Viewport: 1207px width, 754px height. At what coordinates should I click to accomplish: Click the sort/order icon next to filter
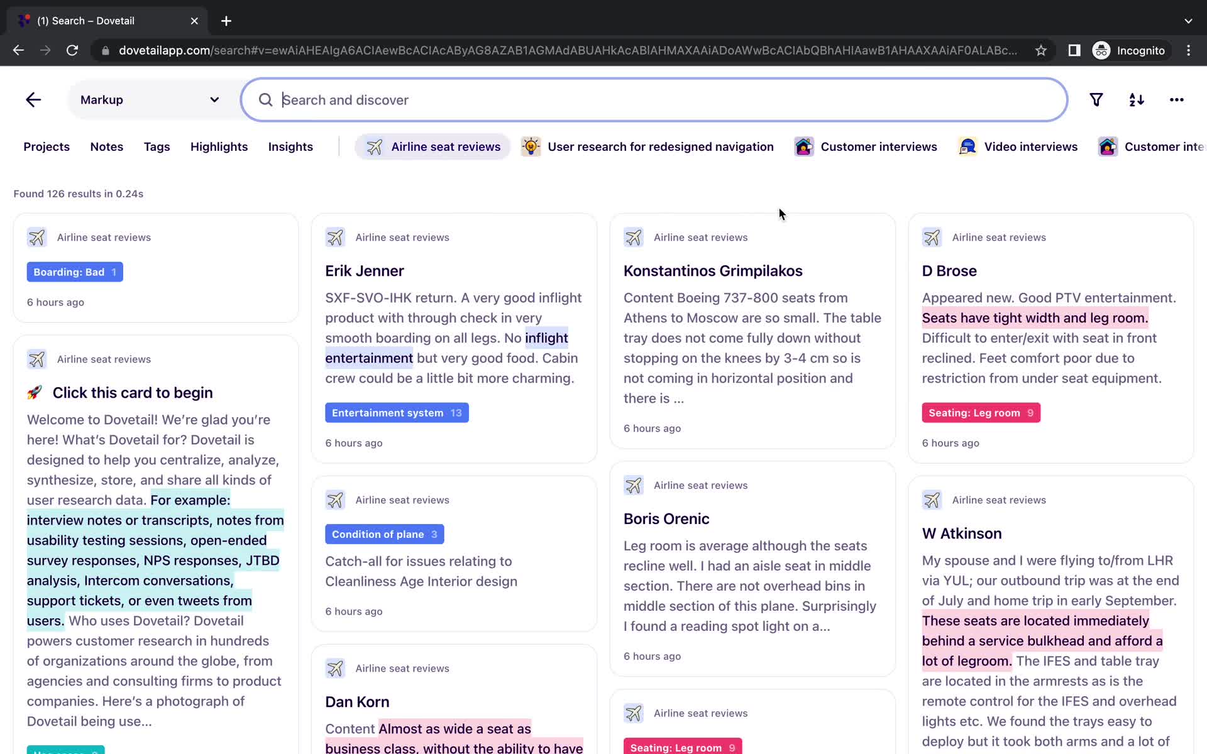[1137, 99]
